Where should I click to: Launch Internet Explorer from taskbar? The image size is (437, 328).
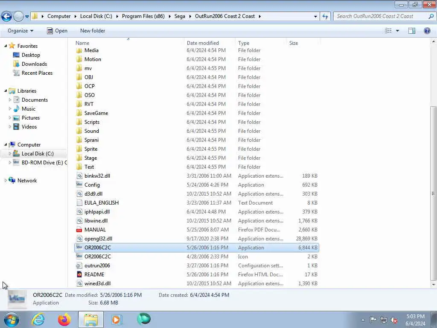(38, 319)
